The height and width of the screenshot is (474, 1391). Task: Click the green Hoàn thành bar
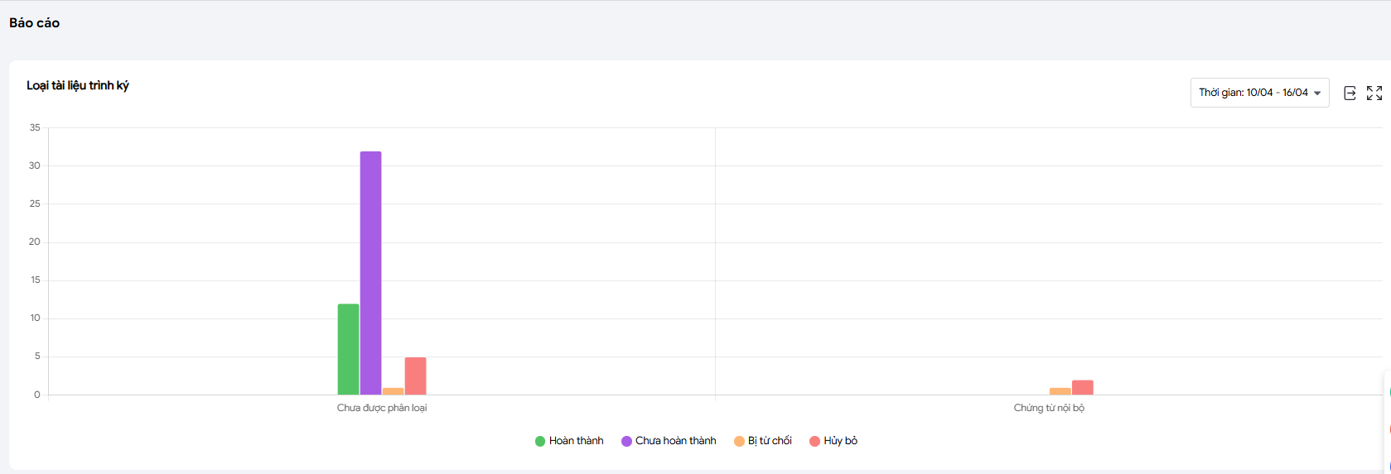coord(348,349)
